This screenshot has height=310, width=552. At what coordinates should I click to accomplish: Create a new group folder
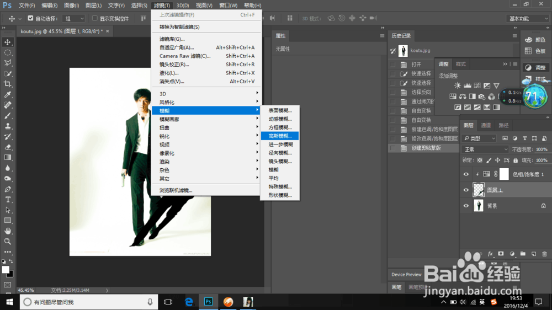click(523, 254)
